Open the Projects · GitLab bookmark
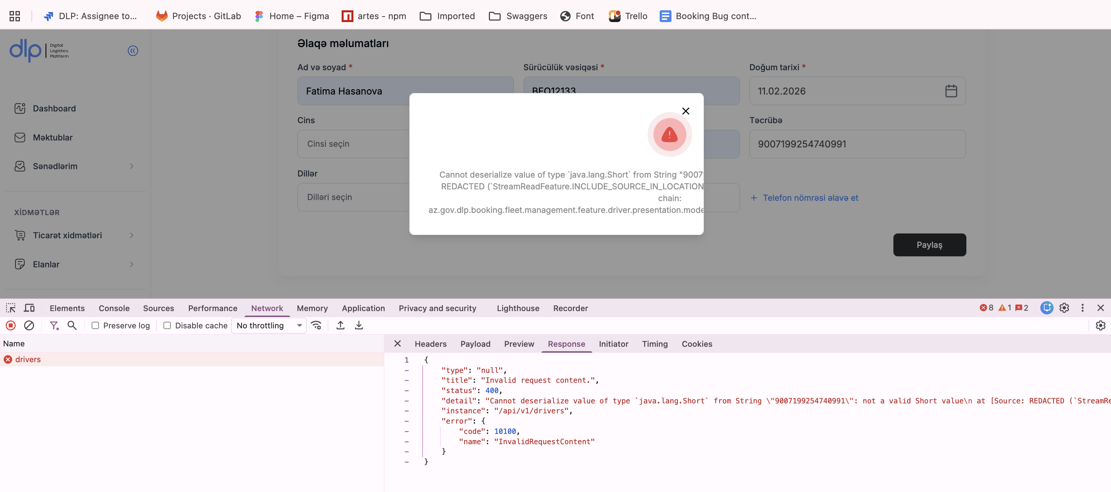 point(198,16)
